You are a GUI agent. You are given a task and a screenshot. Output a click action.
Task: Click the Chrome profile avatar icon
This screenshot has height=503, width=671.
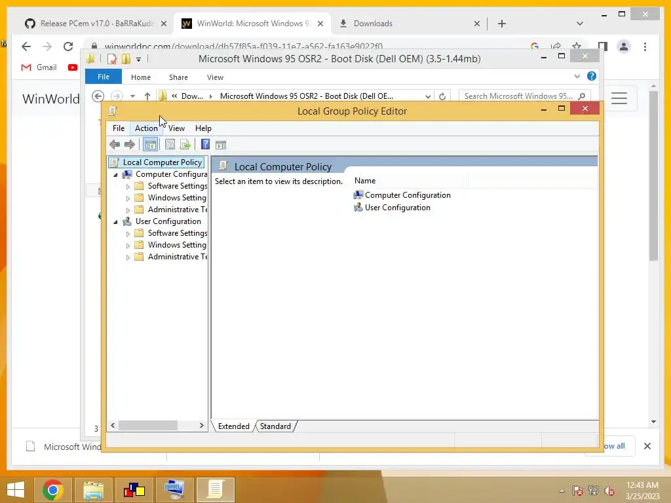point(624,47)
